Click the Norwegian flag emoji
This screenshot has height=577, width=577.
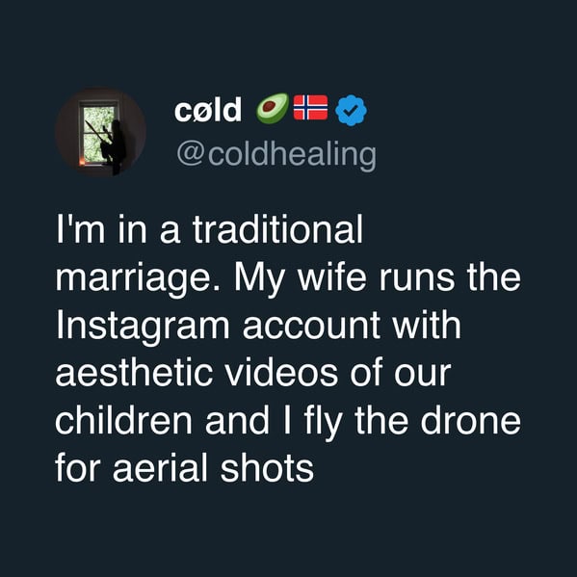(x=310, y=108)
